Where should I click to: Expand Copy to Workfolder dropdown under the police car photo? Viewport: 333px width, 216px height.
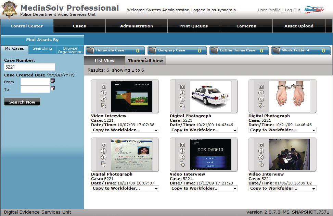tap(204, 130)
